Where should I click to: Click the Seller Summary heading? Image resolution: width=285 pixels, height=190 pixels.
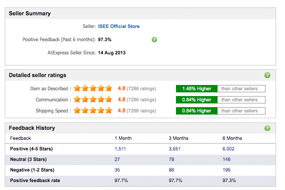(x=30, y=14)
